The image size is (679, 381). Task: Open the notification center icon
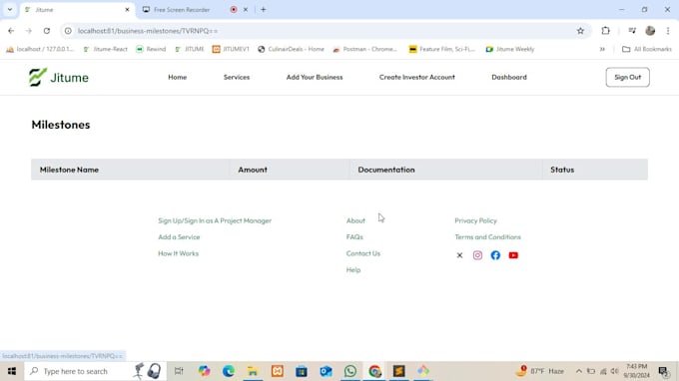tap(663, 371)
